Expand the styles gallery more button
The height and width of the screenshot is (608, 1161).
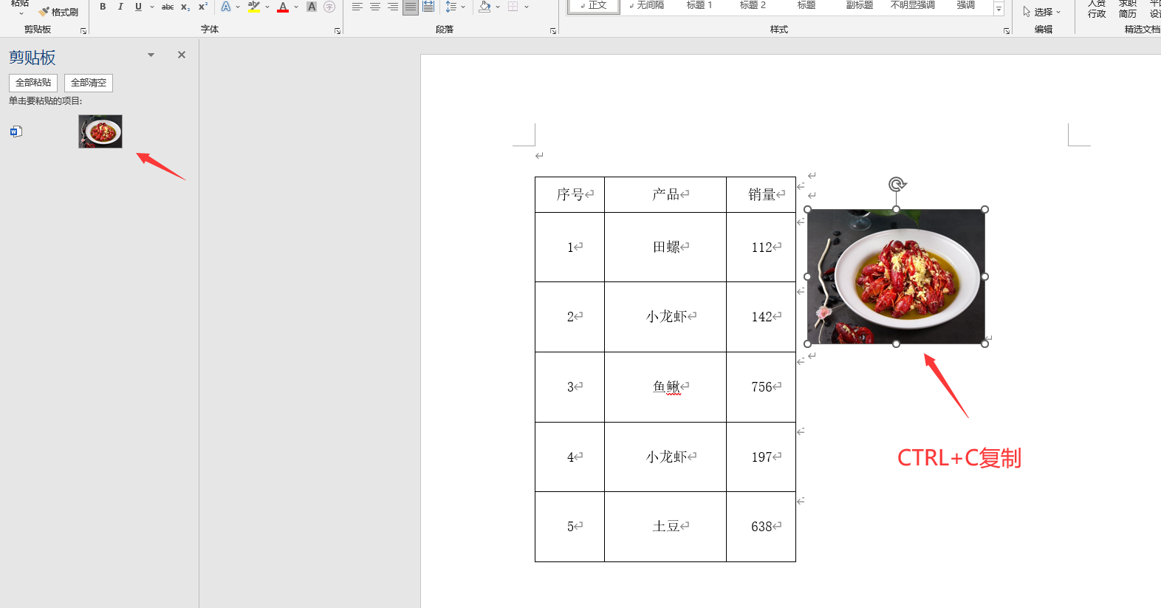[x=999, y=9]
